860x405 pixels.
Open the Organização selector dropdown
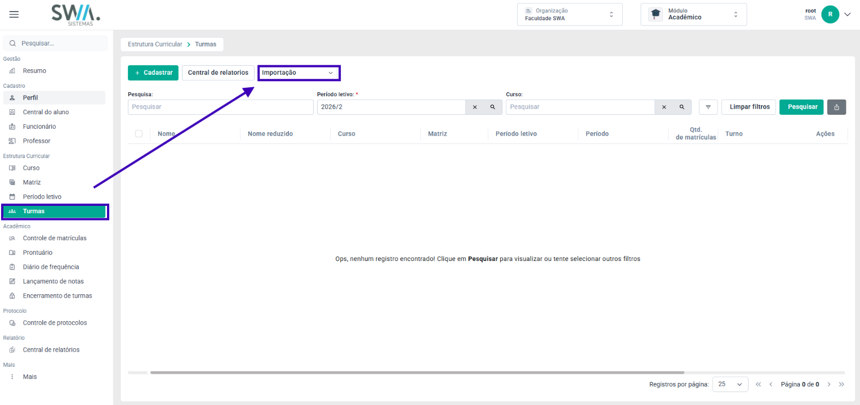[x=570, y=15]
